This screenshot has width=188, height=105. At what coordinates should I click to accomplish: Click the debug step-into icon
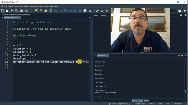66,11
